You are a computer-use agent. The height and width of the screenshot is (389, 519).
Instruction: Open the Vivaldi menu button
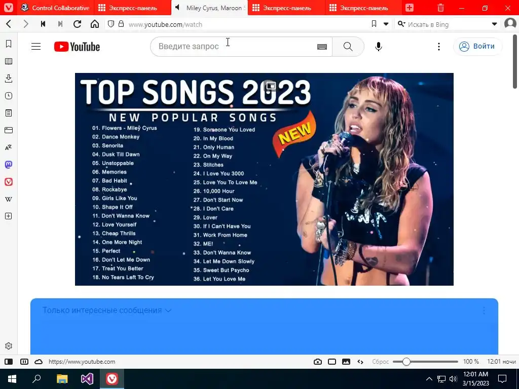[x=9, y=7]
